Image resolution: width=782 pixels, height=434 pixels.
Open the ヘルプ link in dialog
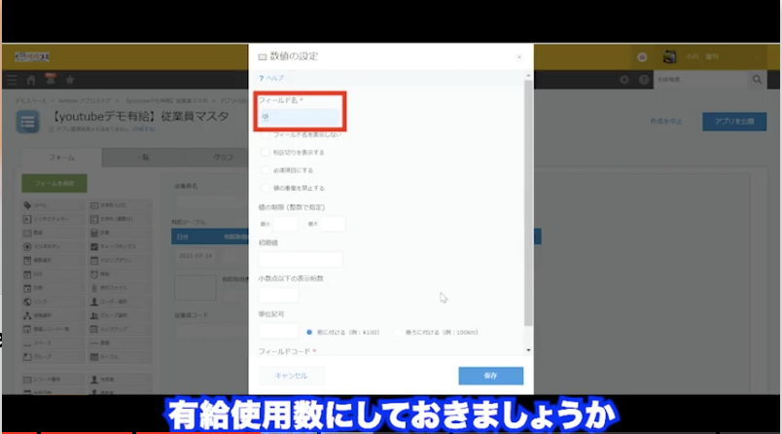(x=271, y=78)
